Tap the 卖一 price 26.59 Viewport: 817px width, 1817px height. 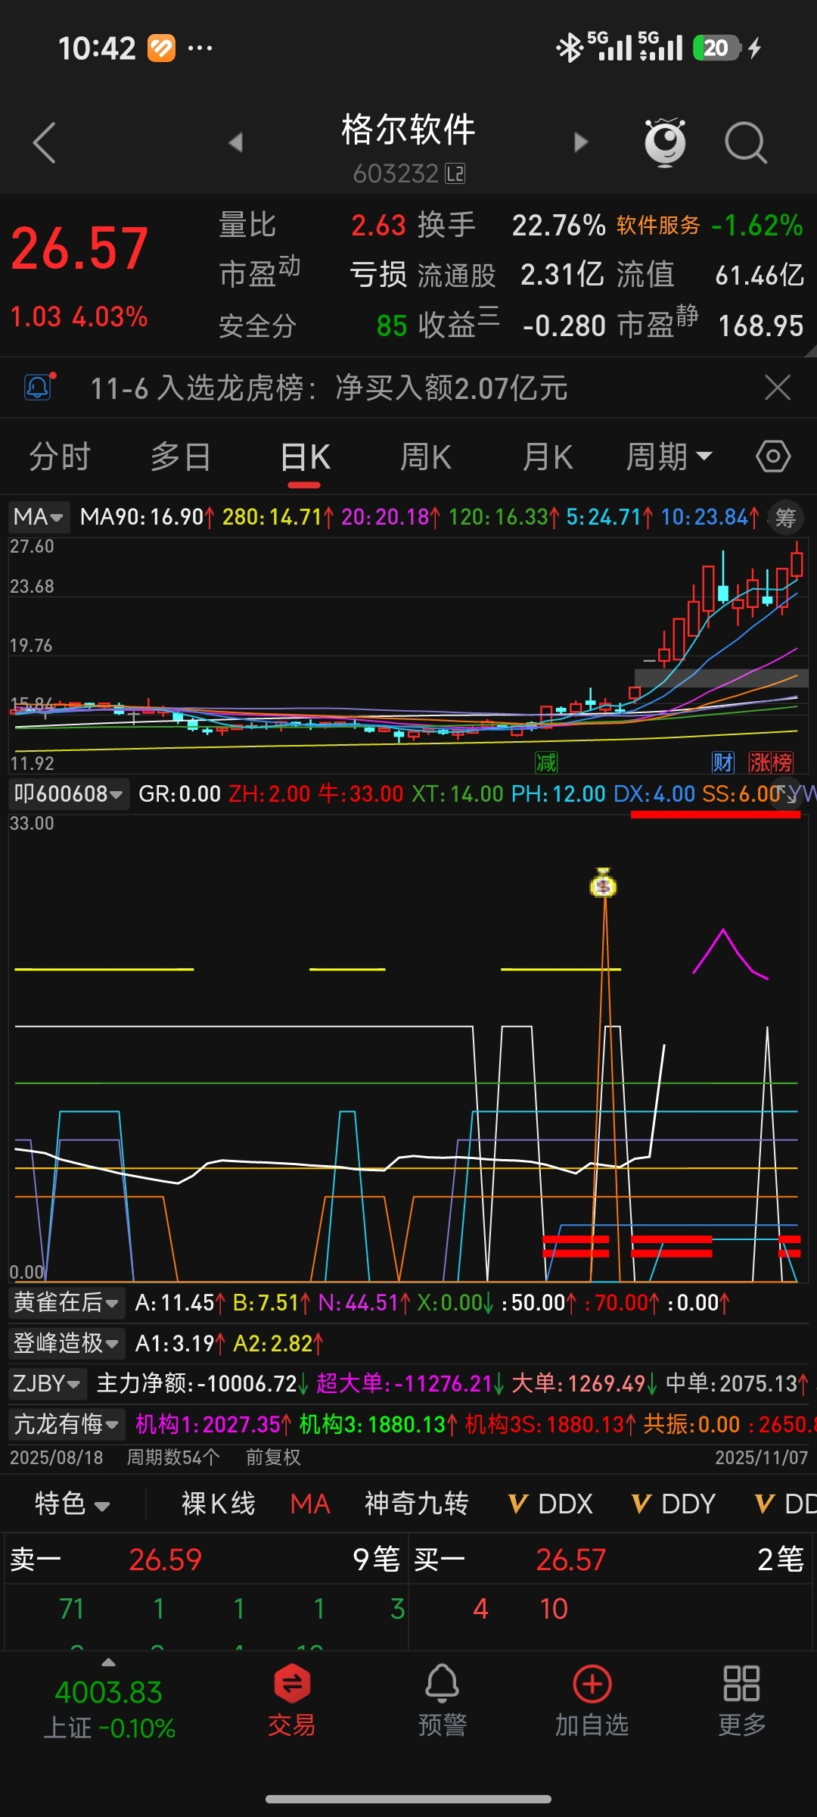click(166, 1560)
